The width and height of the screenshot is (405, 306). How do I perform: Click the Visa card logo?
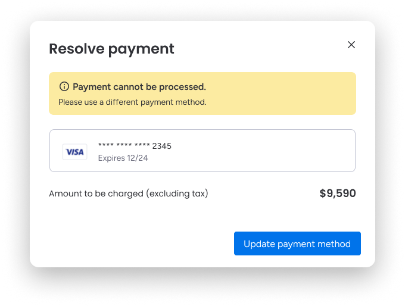pyautogui.click(x=75, y=152)
